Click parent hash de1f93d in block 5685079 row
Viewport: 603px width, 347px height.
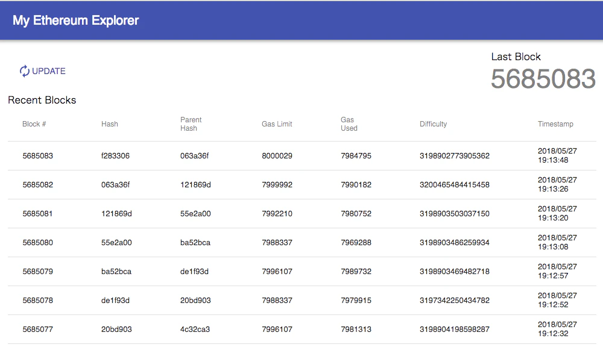[194, 271]
